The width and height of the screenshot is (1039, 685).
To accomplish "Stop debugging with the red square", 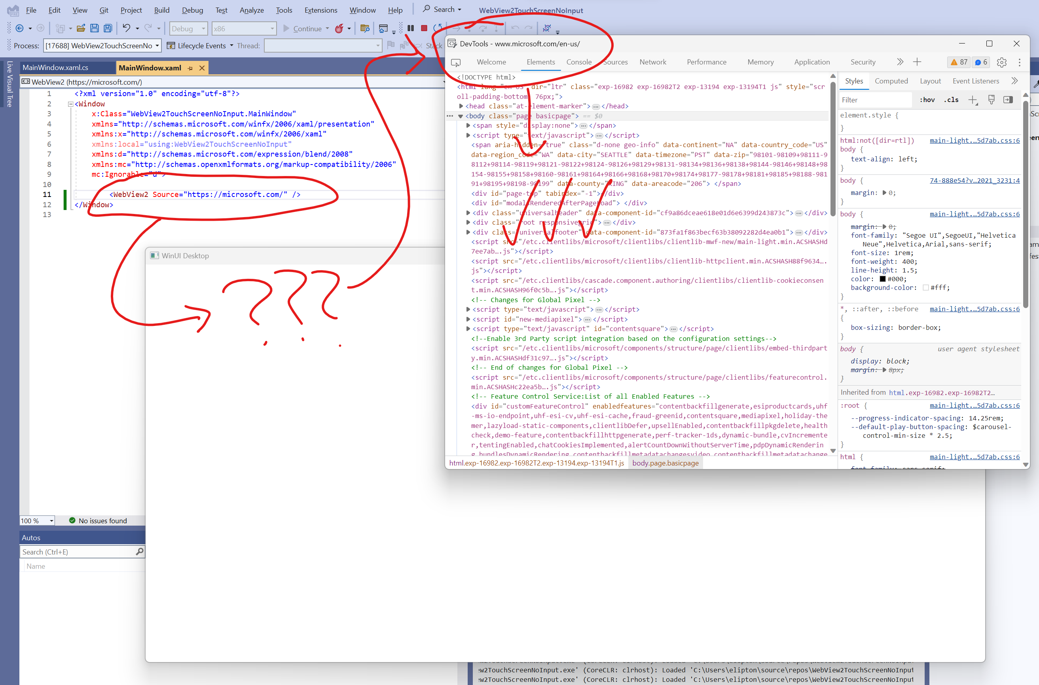I will click(x=424, y=28).
